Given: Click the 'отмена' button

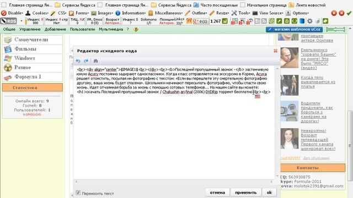Looking at the screenshot, I should tap(217, 193).
